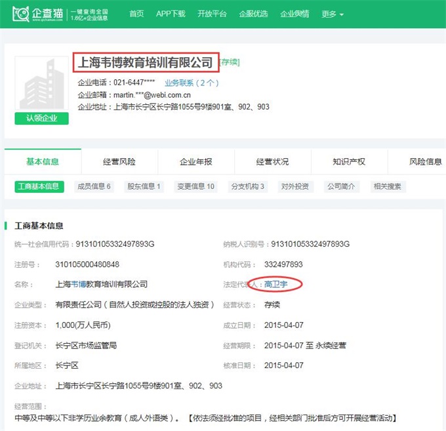Click the 相关搜索 sub-tab
Viewport: 446px width, 431px height.
click(387, 186)
